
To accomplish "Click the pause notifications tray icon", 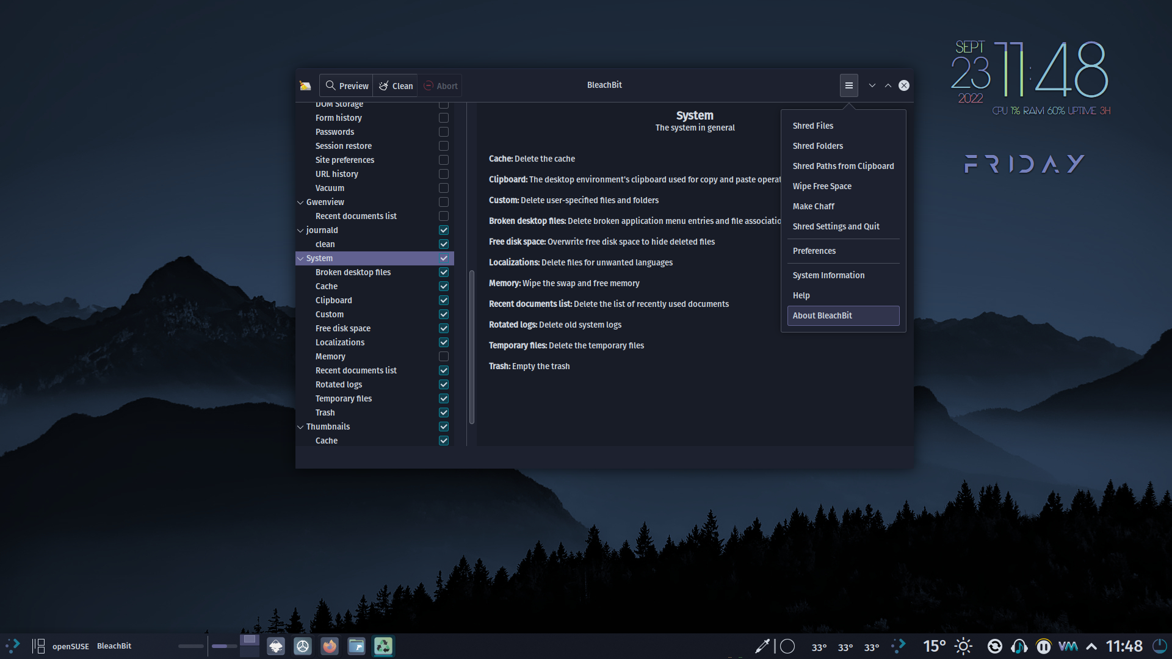I will point(1044,646).
